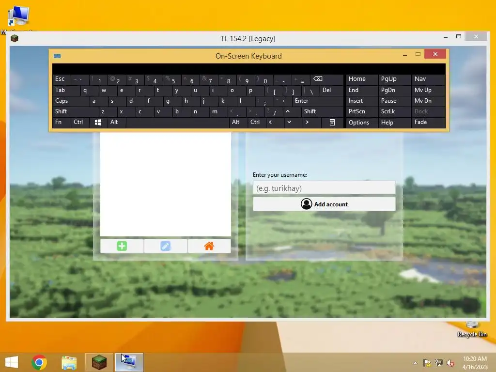This screenshot has width=496, height=372.
Task: Click the letter q key
Action: [89, 91]
